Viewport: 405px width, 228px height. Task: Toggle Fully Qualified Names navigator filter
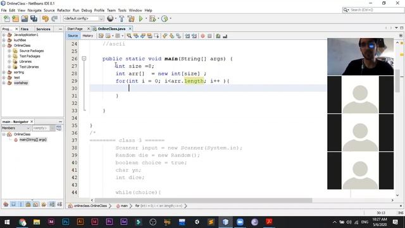44,205
